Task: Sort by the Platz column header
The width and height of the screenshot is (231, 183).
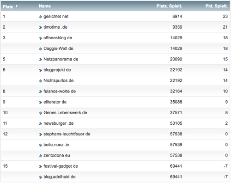Action: 8,7
